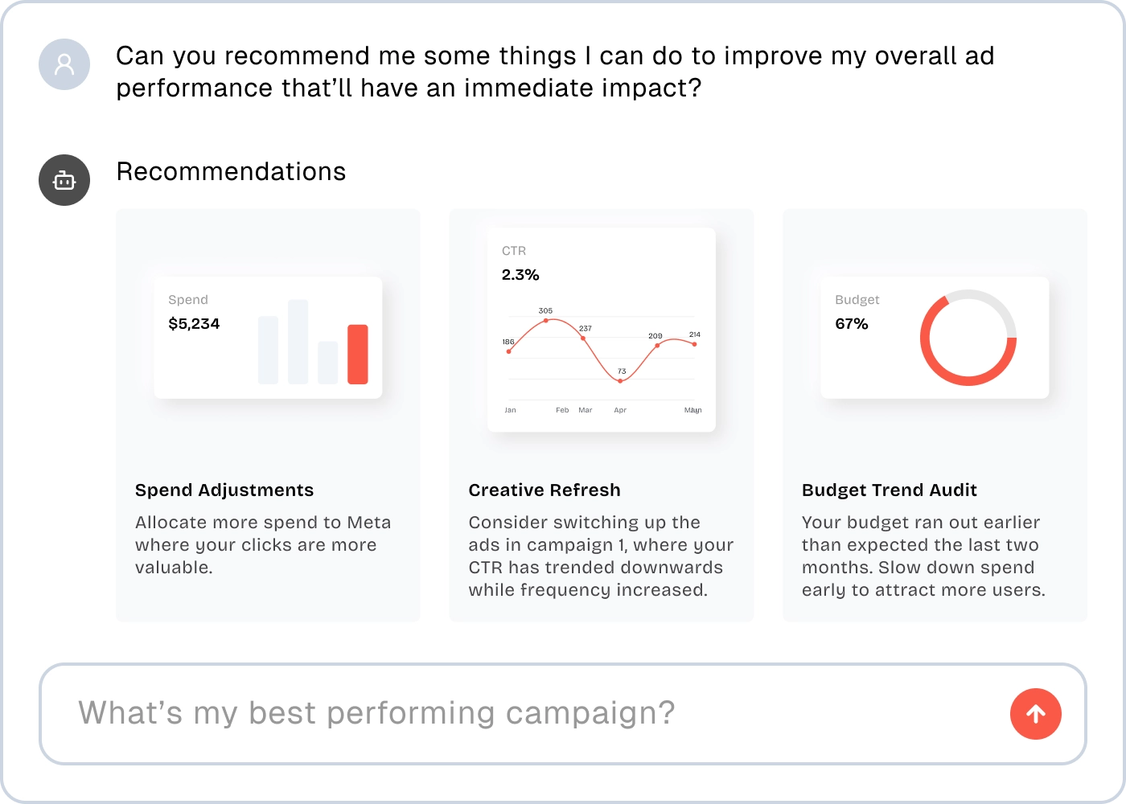Click the Spend Adjustments title

click(224, 490)
